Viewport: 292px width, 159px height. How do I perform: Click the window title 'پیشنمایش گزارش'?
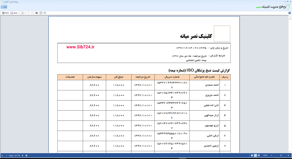pyautogui.click(x=11, y=1)
